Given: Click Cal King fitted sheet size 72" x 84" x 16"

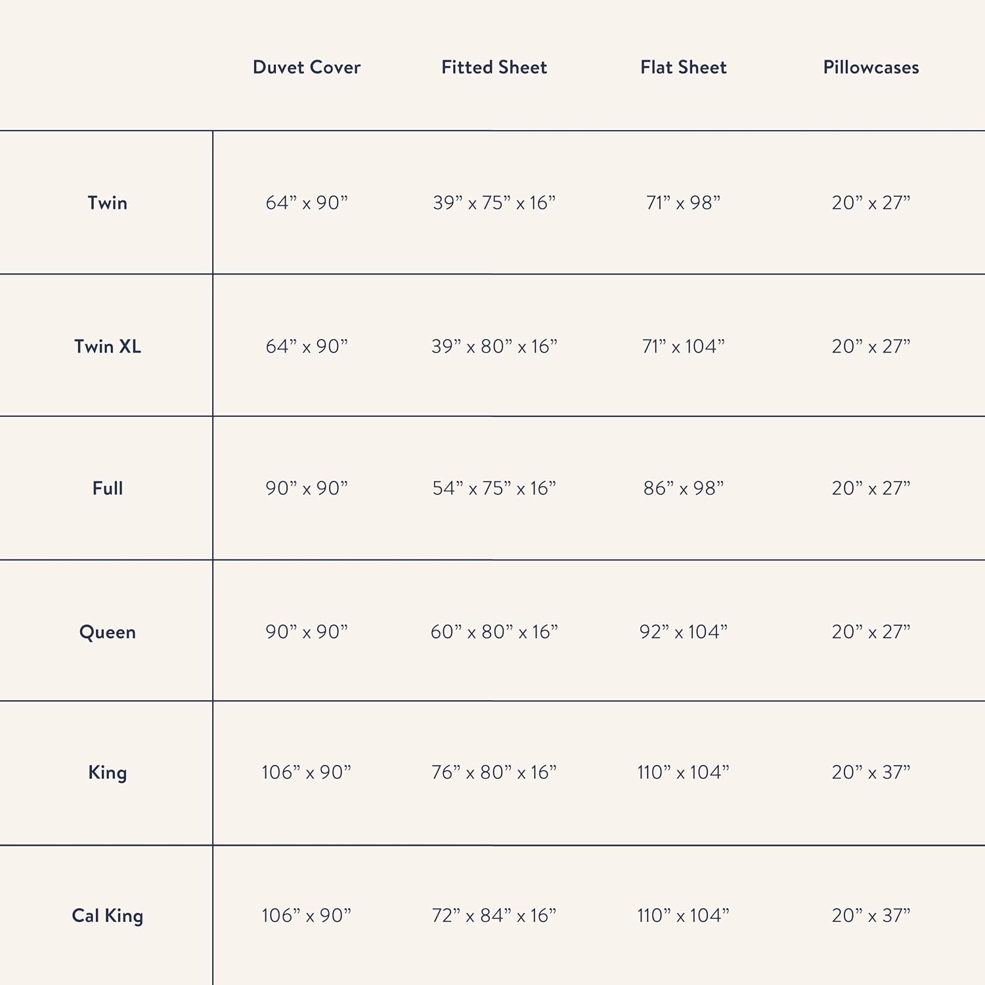Looking at the screenshot, I should 494,915.
